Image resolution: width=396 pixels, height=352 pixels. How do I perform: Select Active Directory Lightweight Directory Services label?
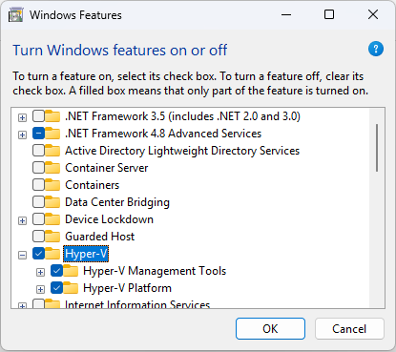click(x=182, y=151)
